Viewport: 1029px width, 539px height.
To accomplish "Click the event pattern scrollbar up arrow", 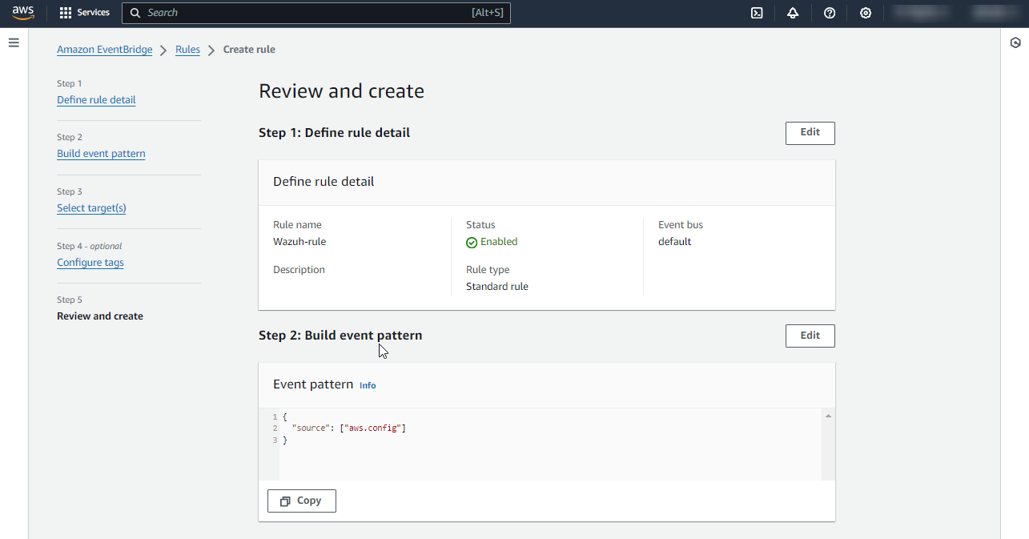I will coord(828,416).
